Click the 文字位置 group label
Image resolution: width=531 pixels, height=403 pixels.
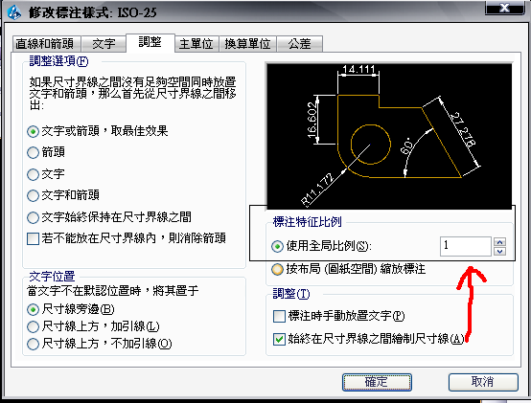coord(52,277)
